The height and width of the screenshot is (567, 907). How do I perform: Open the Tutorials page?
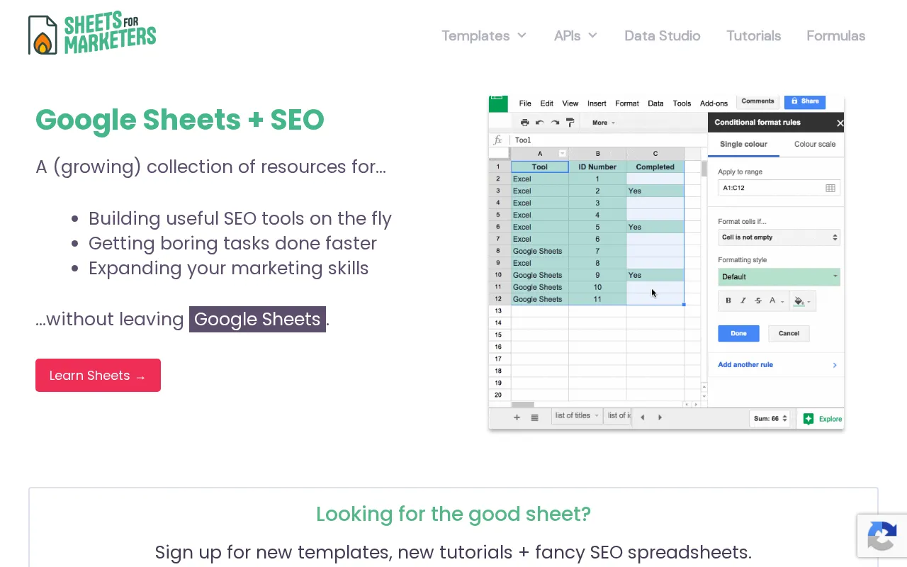pos(753,35)
